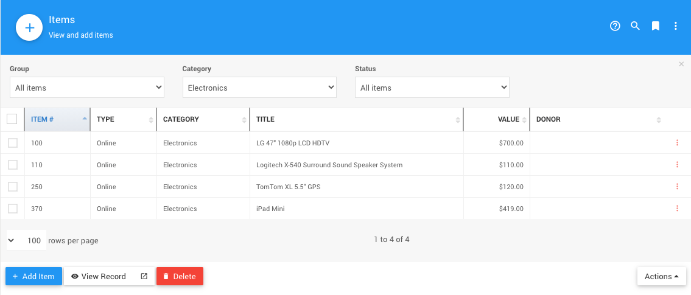Open the header vertical dots menu
The image size is (691, 295).
click(x=676, y=26)
